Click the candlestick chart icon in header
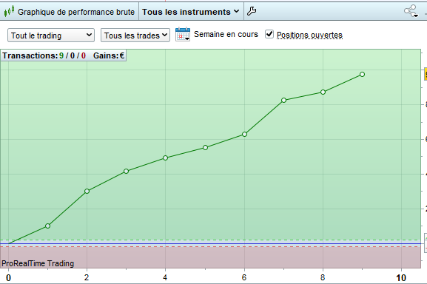The image size is (427, 284). coord(9,11)
